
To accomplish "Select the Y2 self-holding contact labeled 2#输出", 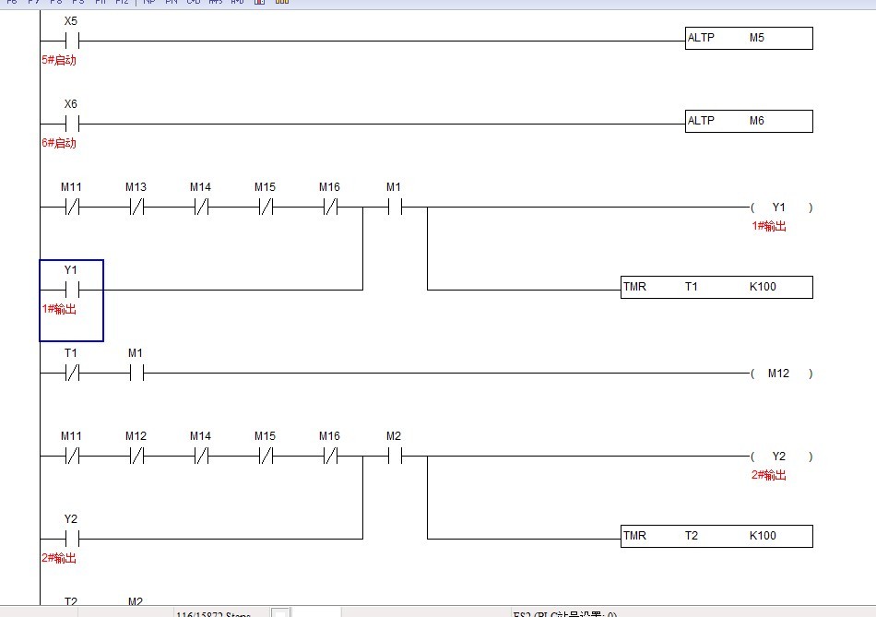I will pyautogui.click(x=71, y=539).
